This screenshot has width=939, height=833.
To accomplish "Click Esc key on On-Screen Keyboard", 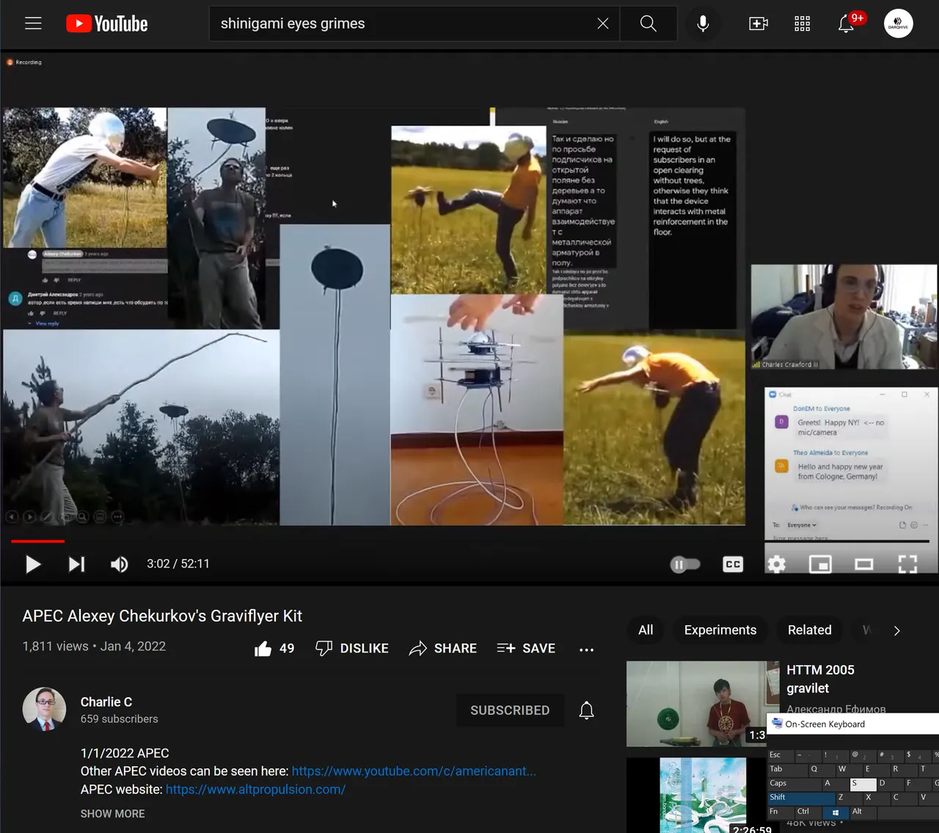I will point(781,754).
